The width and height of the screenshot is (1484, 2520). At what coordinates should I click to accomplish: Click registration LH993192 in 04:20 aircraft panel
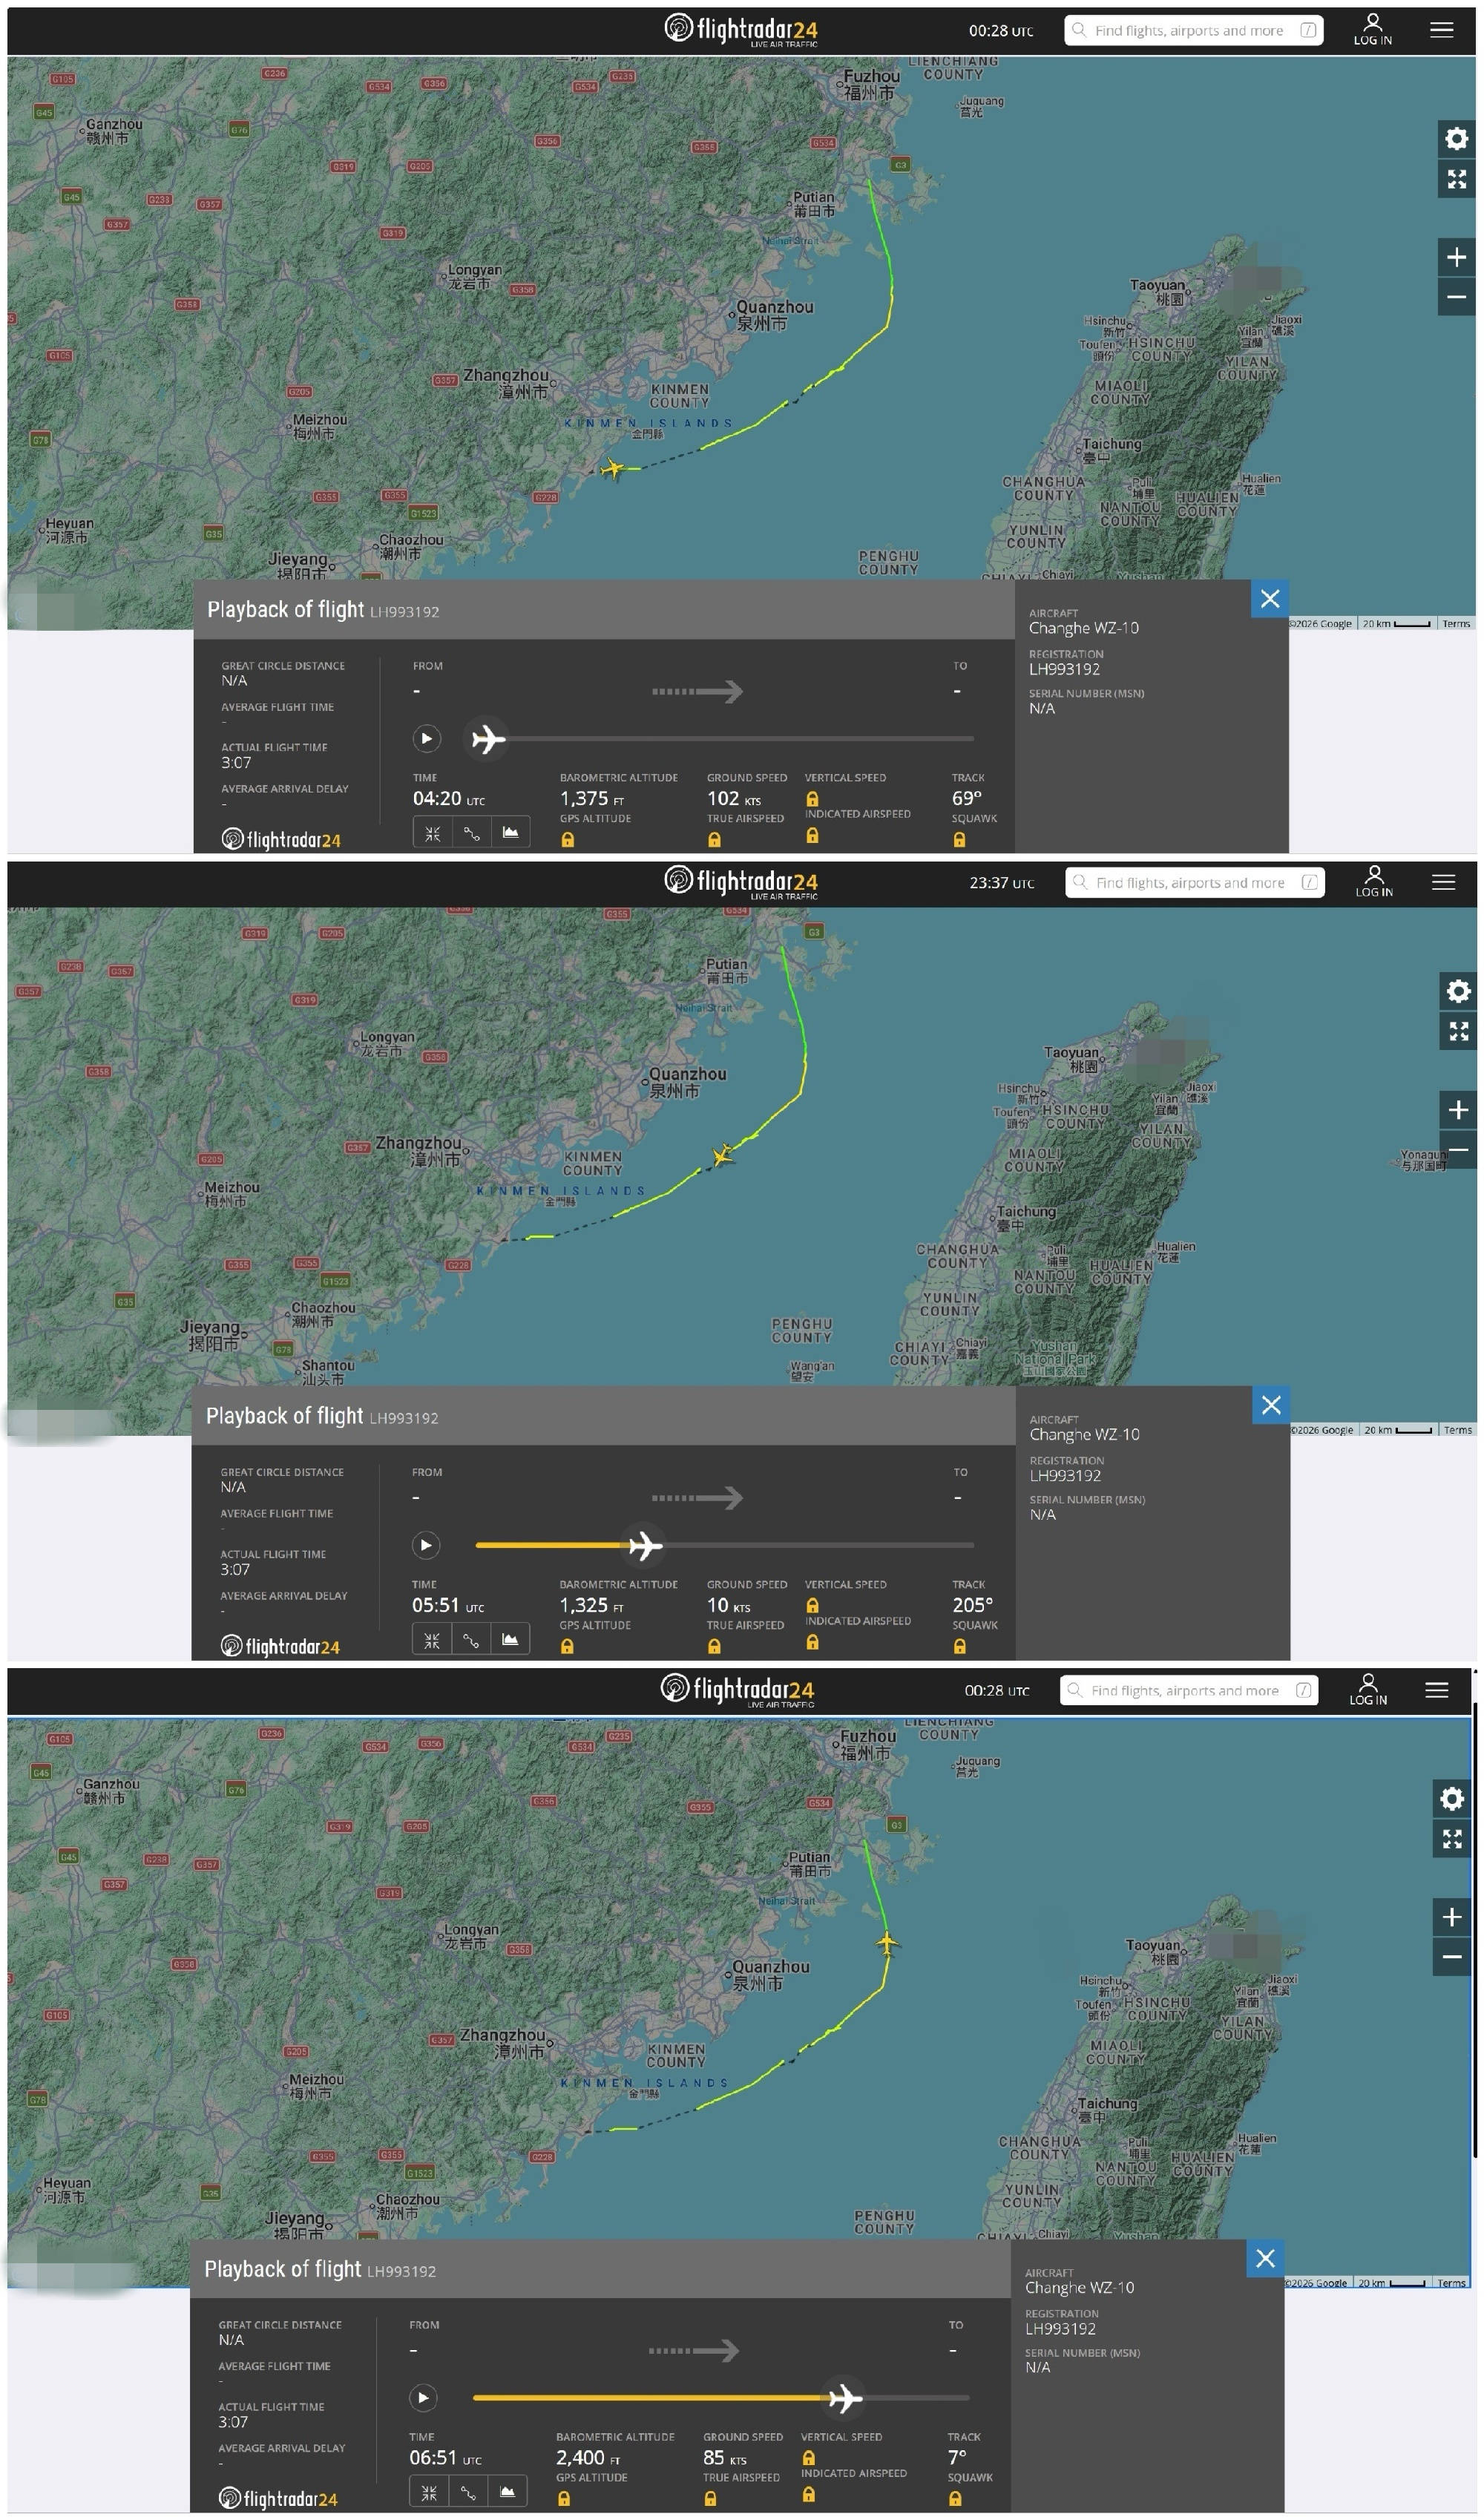click(x=1064, y=670)
